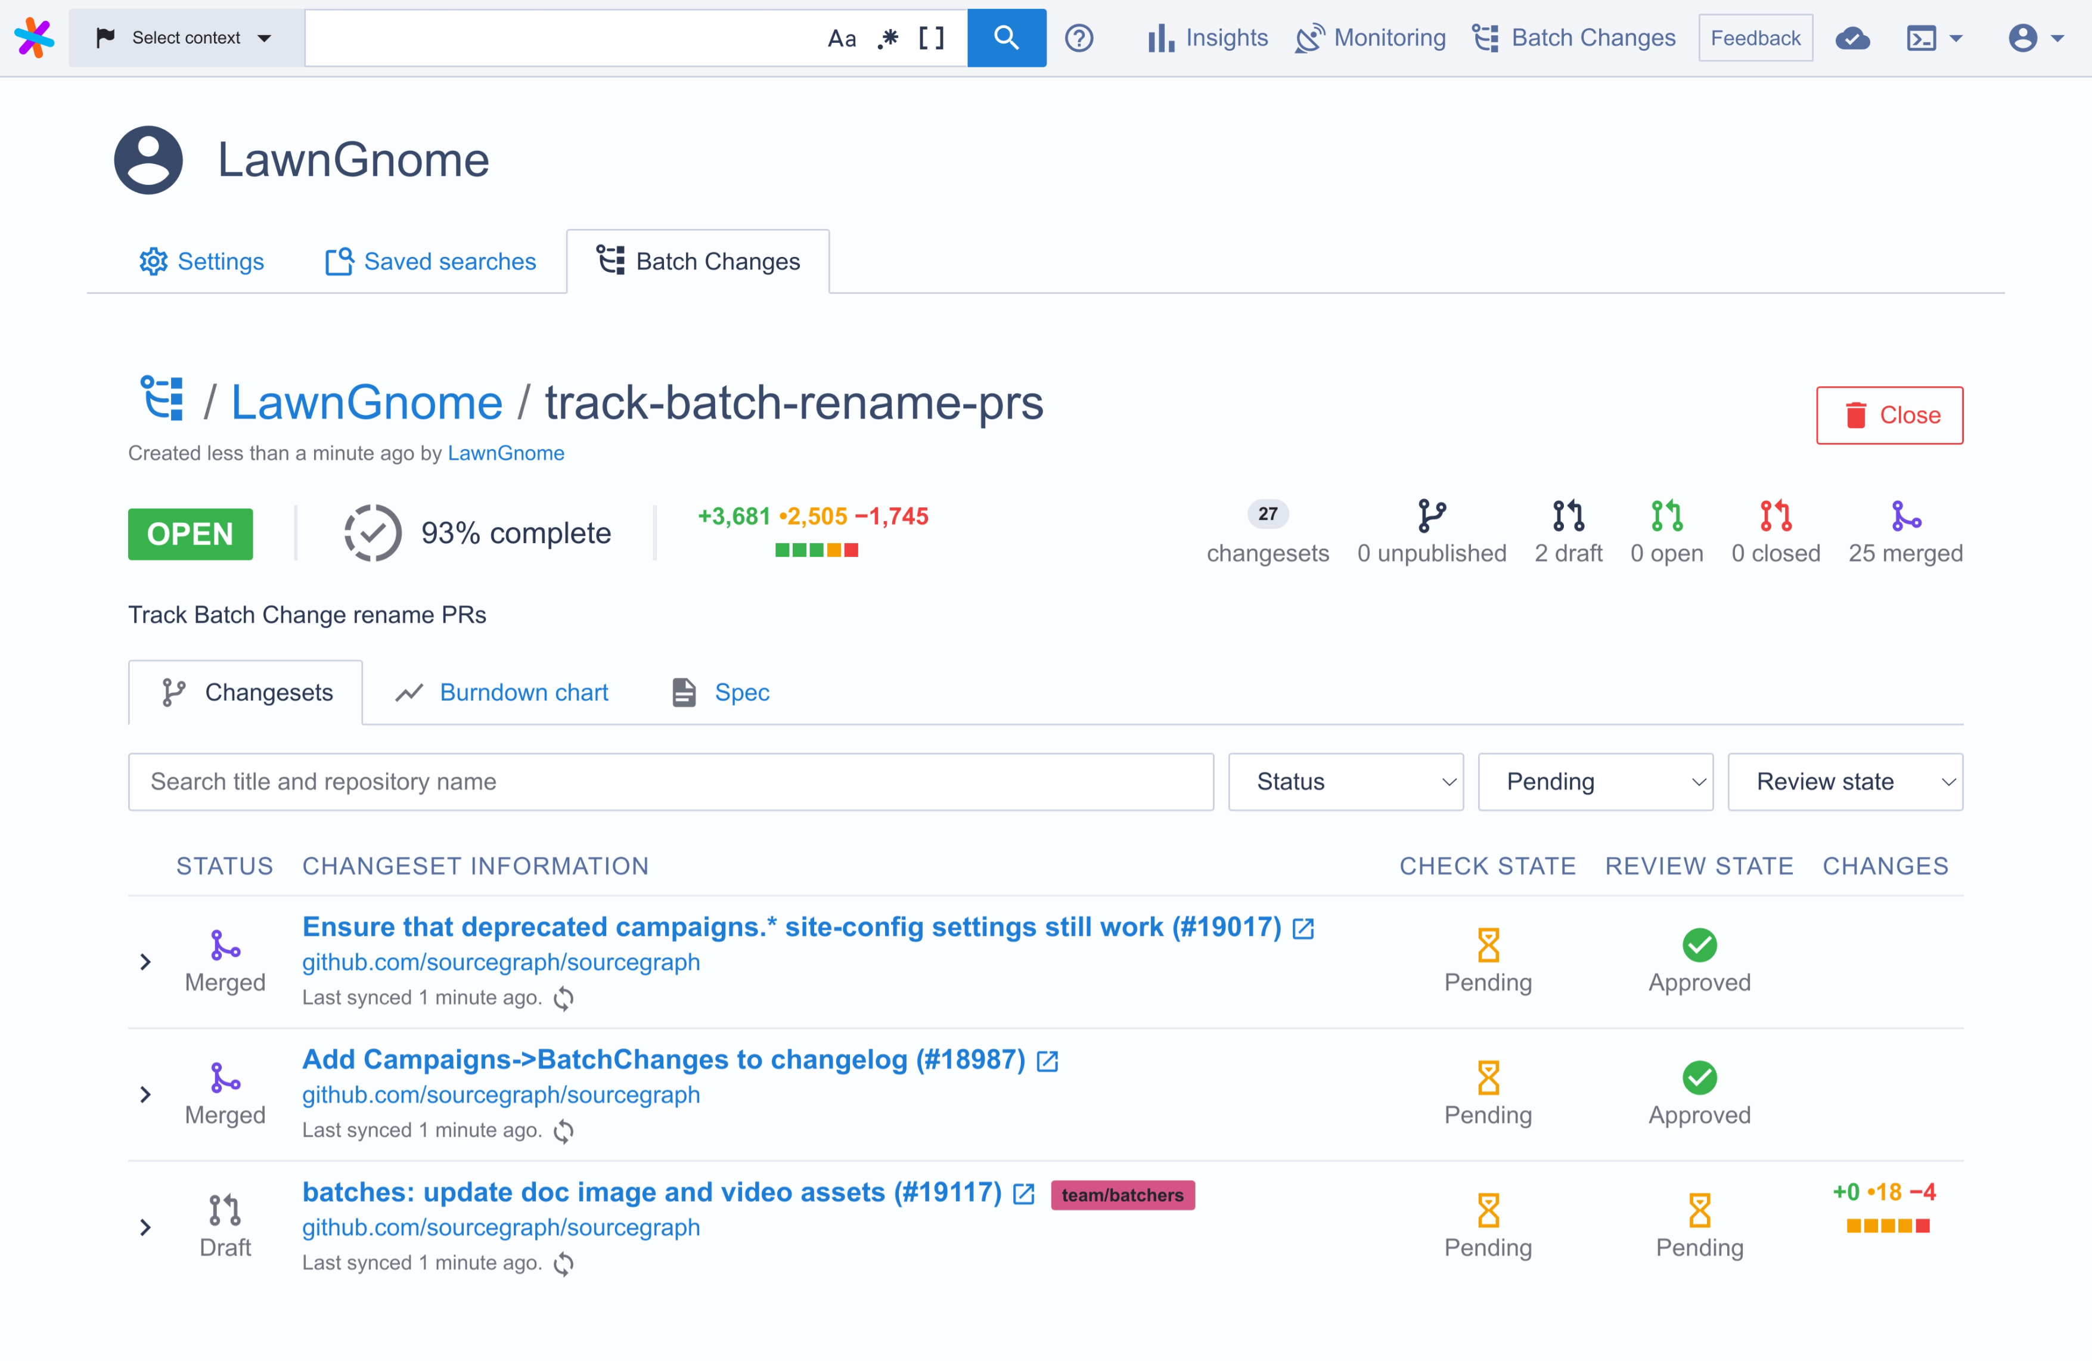Open repository link under #19017
The width and height of the screenshot is (2092, 1361).
click(x=501, y=962)
